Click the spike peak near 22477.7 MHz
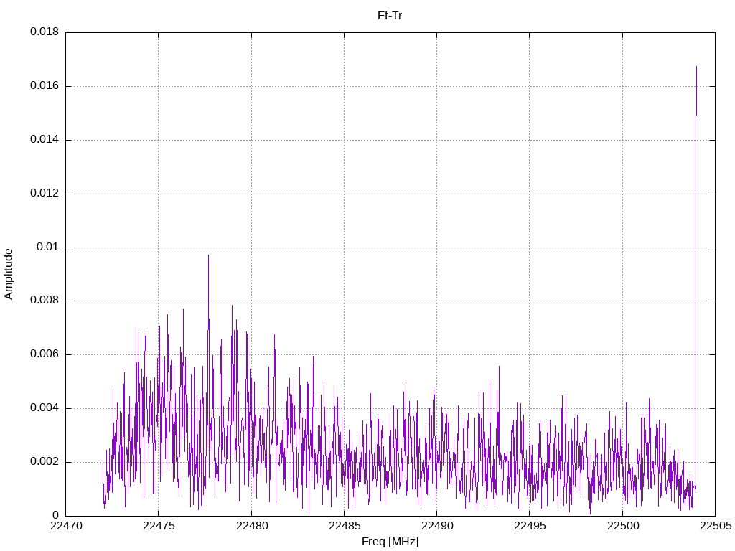735x551 pixels. pyautogui.click(x=209, y=256)
